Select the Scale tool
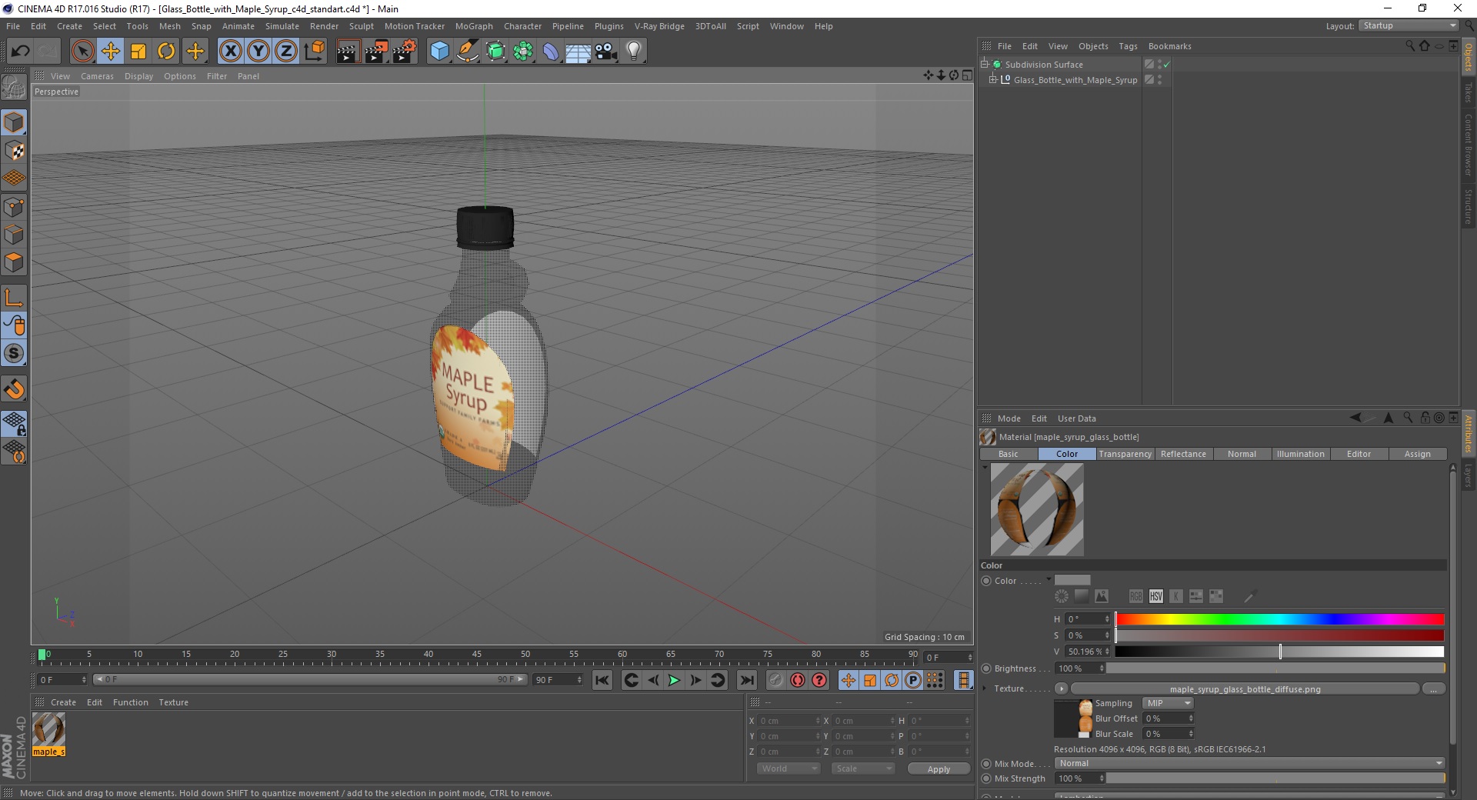 pos(138,52)
